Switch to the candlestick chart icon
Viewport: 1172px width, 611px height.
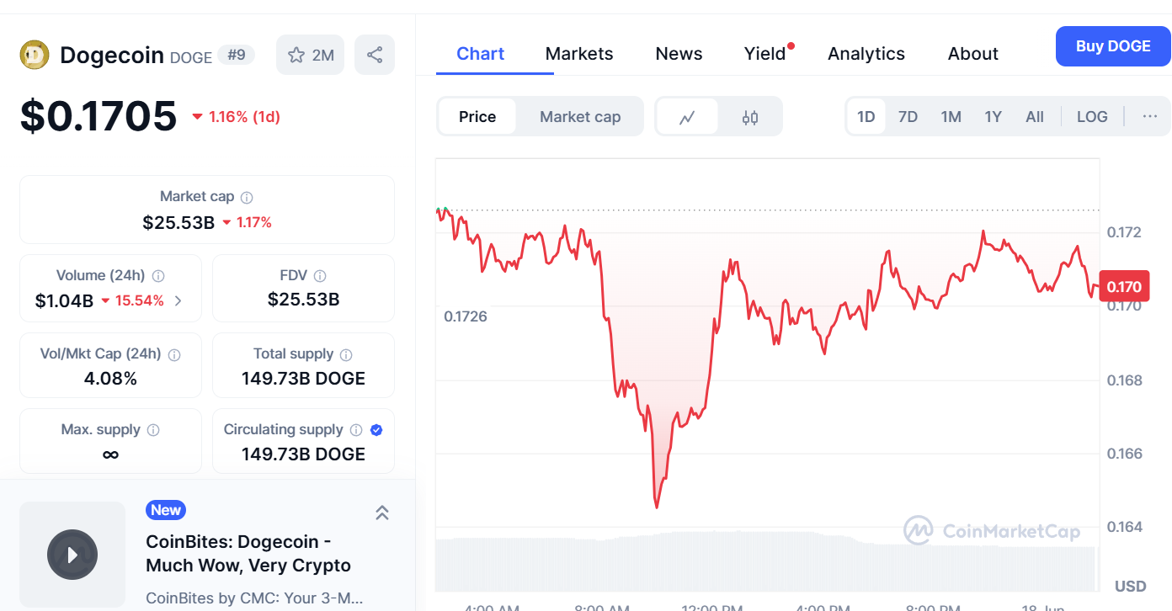coord(750,117)
